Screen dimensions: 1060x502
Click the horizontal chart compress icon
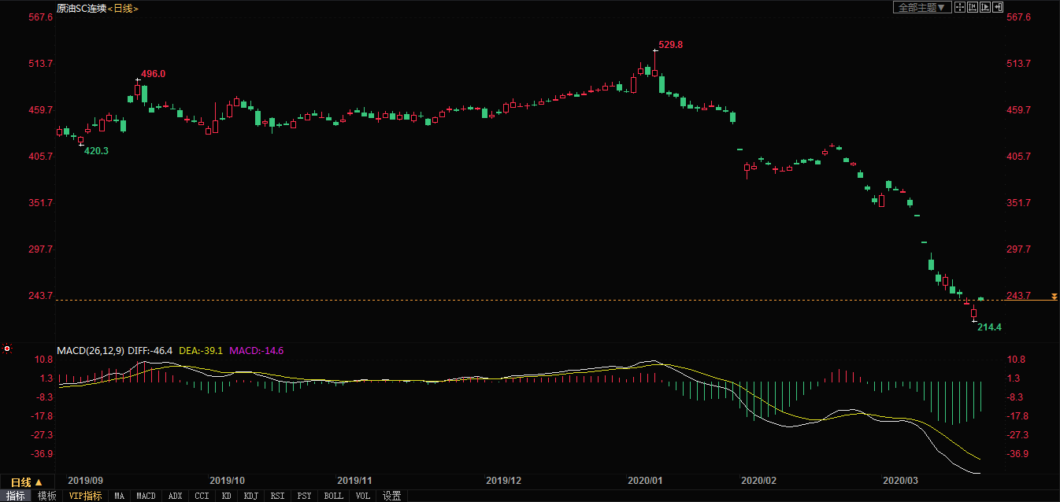click(973, 7)
